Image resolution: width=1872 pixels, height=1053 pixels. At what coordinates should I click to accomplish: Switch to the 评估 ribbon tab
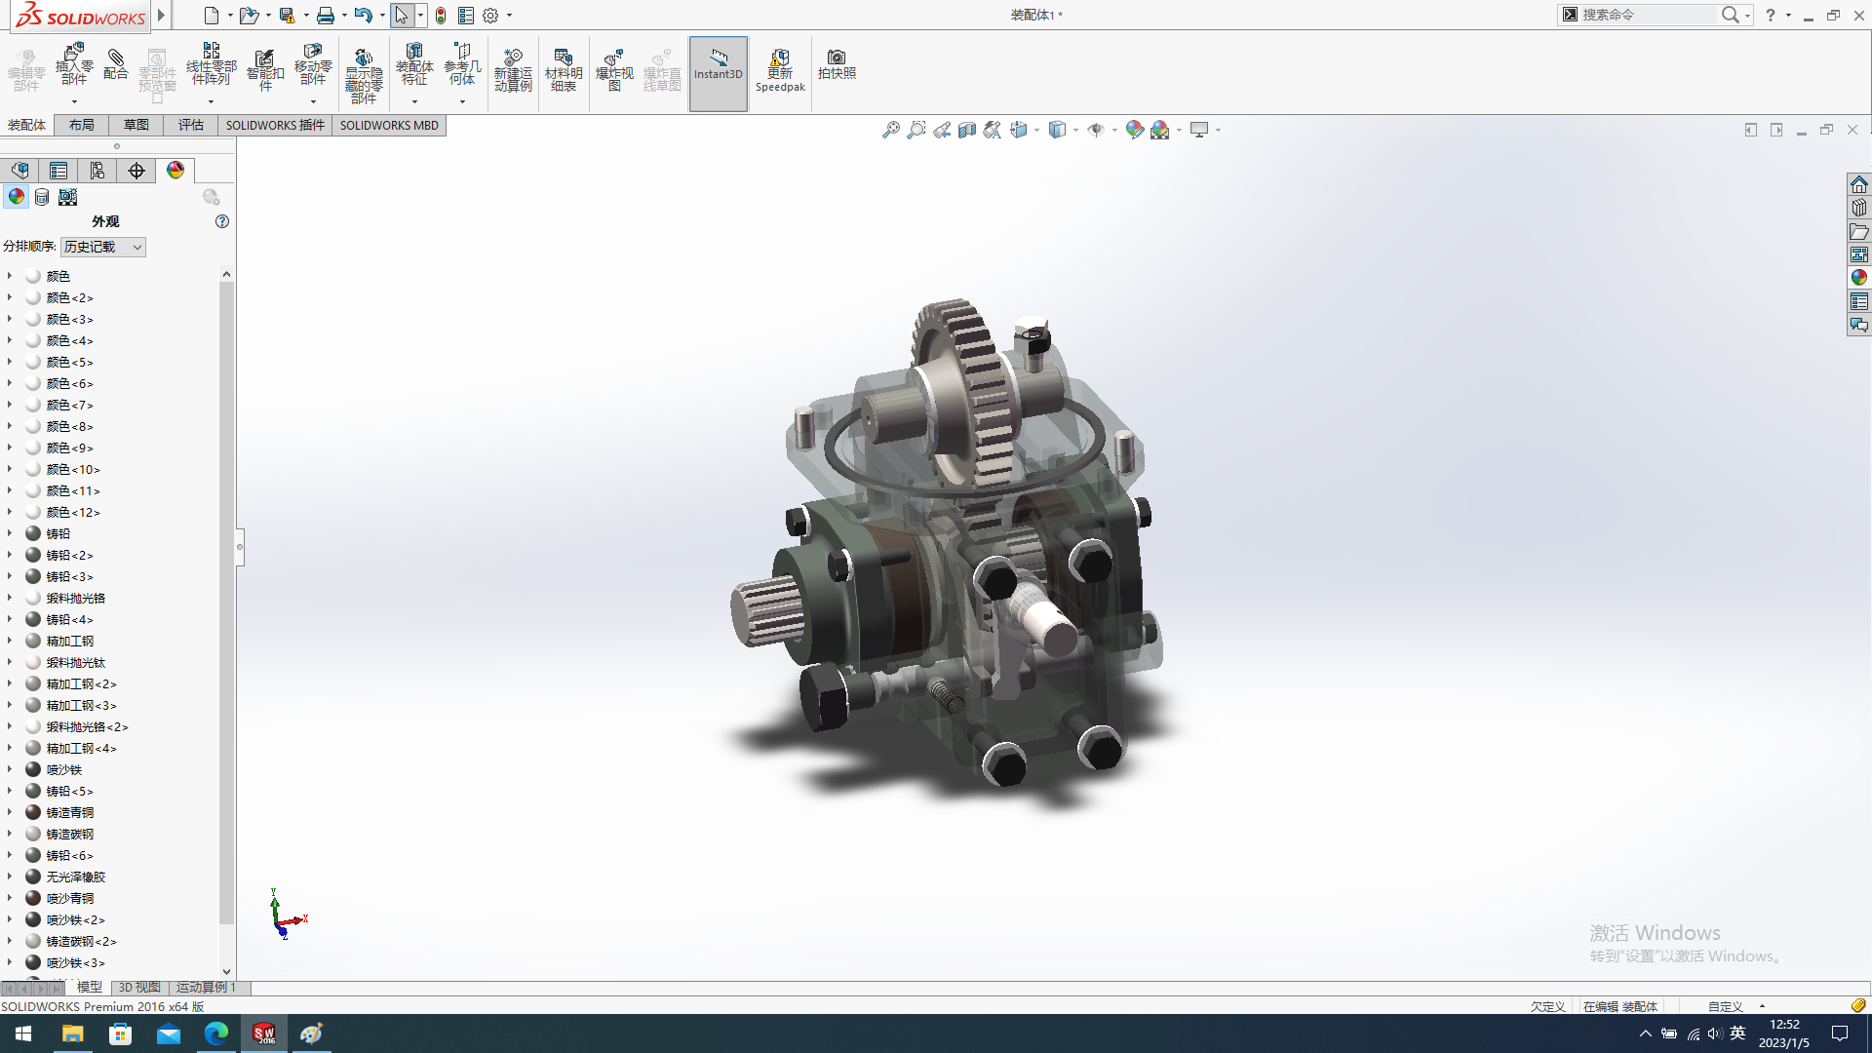(191, 125)
